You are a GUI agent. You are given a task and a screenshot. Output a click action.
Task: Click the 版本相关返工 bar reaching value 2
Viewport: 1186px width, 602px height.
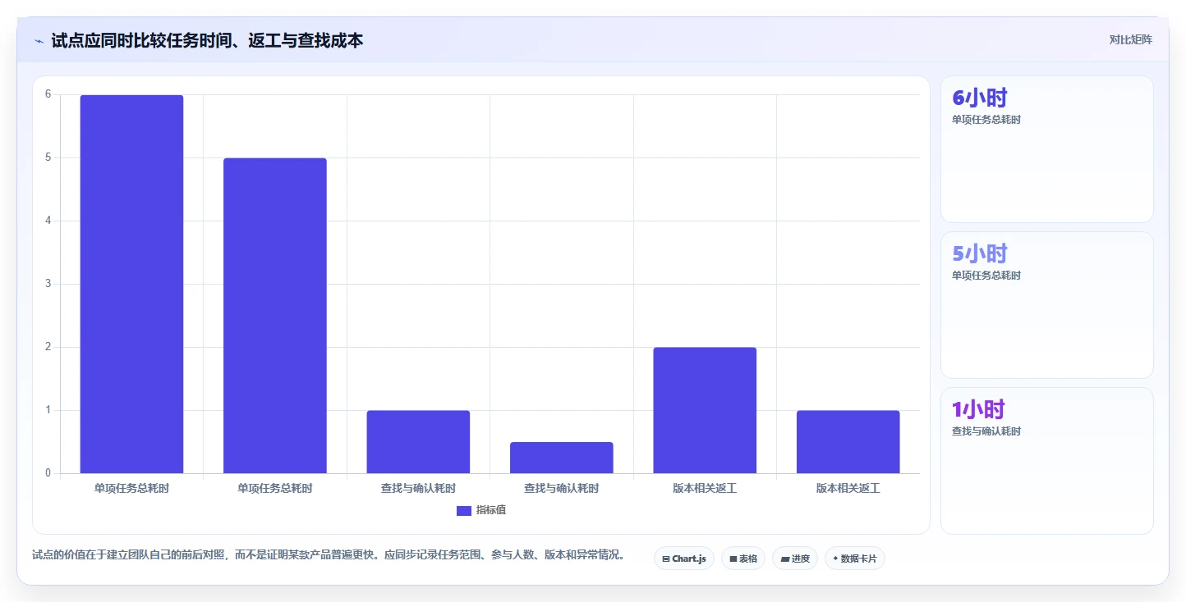pyautogui.click(x=705, y=410)
